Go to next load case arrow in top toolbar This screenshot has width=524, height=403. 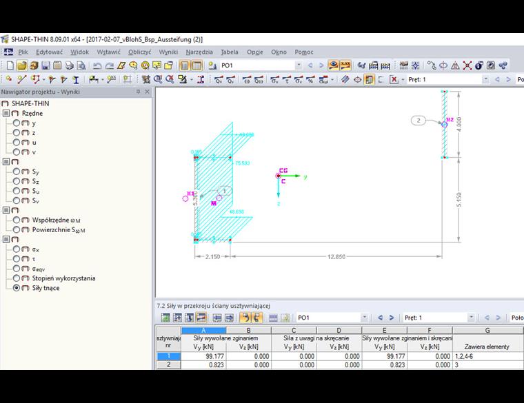321,65
